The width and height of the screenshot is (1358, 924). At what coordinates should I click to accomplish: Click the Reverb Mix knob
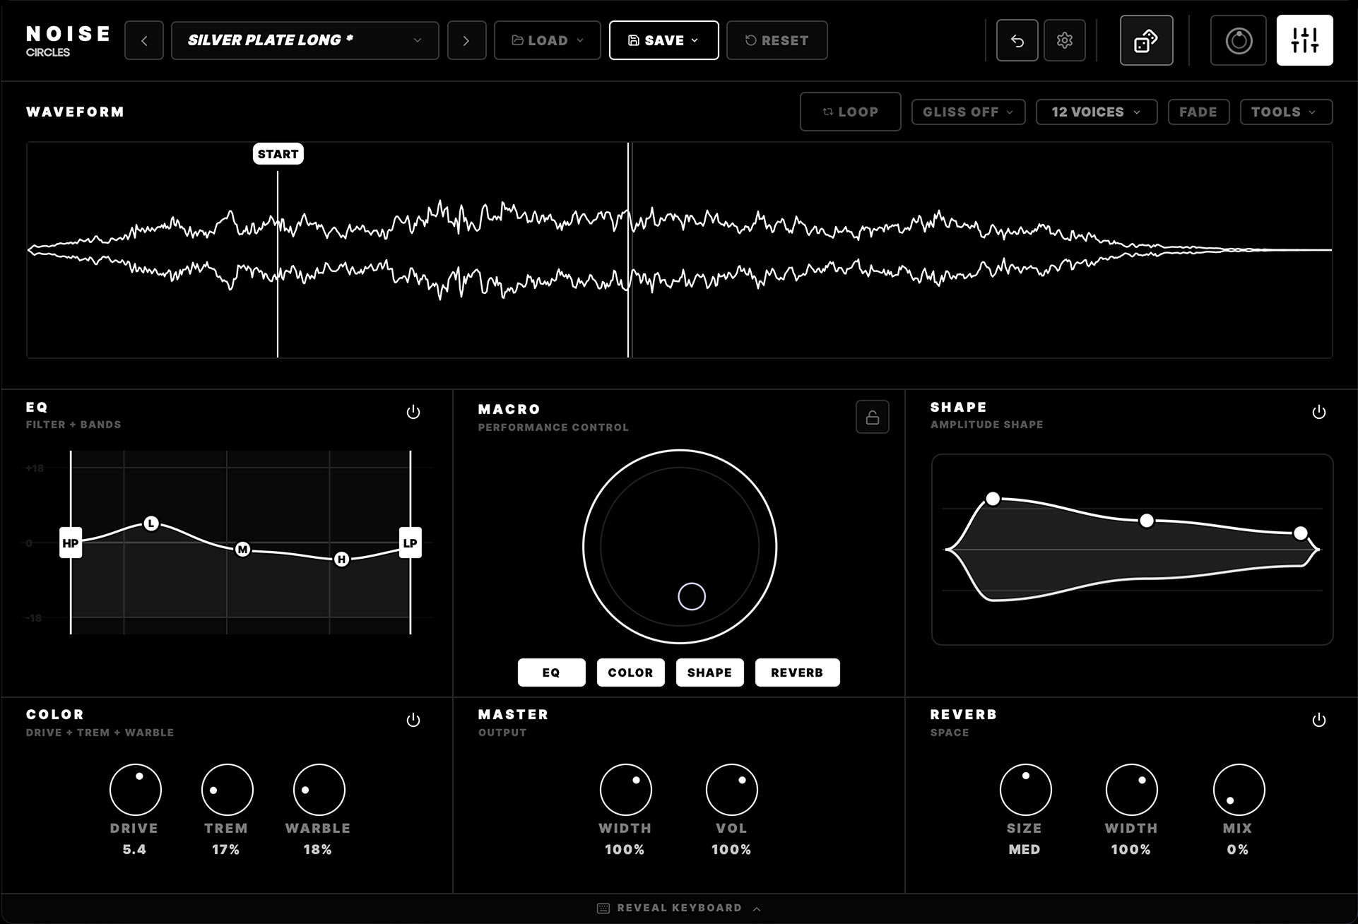coord(1238,789)
